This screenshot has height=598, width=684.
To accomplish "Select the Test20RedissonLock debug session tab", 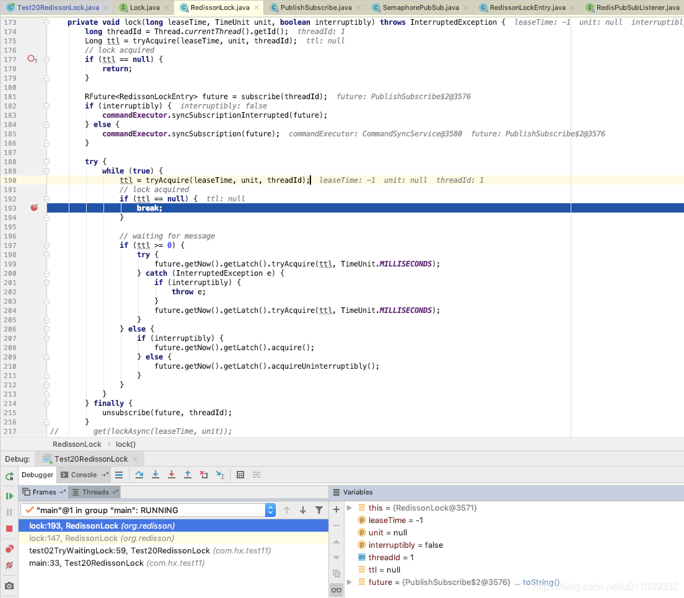I will 90,459.
